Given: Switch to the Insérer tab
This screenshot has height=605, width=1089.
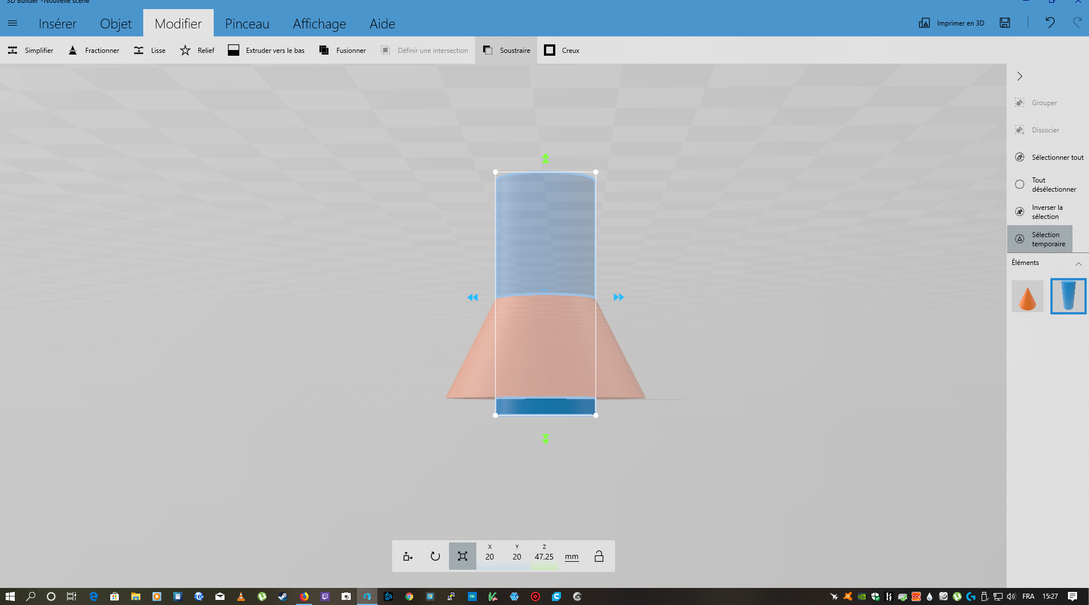Looking at the screenshot, I should [57, 23].
